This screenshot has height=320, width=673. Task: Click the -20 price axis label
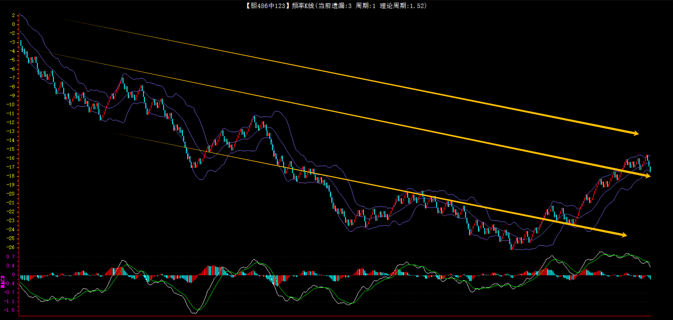coord(10,194)
